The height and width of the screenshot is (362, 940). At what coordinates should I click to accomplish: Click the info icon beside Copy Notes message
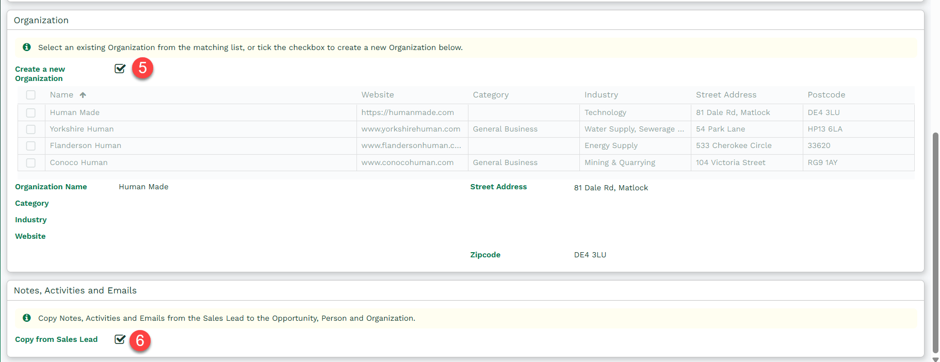pos(27,318)
